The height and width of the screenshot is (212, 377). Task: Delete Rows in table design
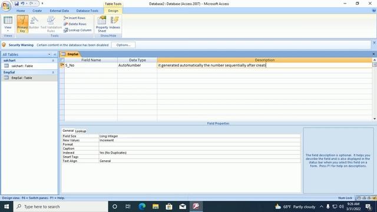pyautogui.click(x=75, y=24)
